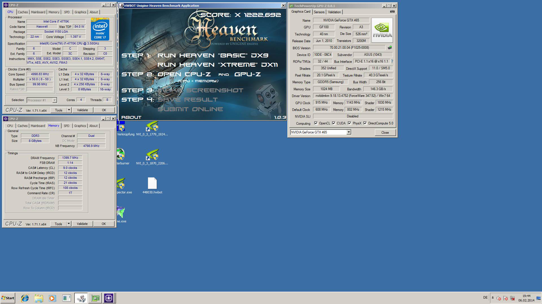
Task: Open Windows Explorer from the taskbar
Action: (39, 298)
